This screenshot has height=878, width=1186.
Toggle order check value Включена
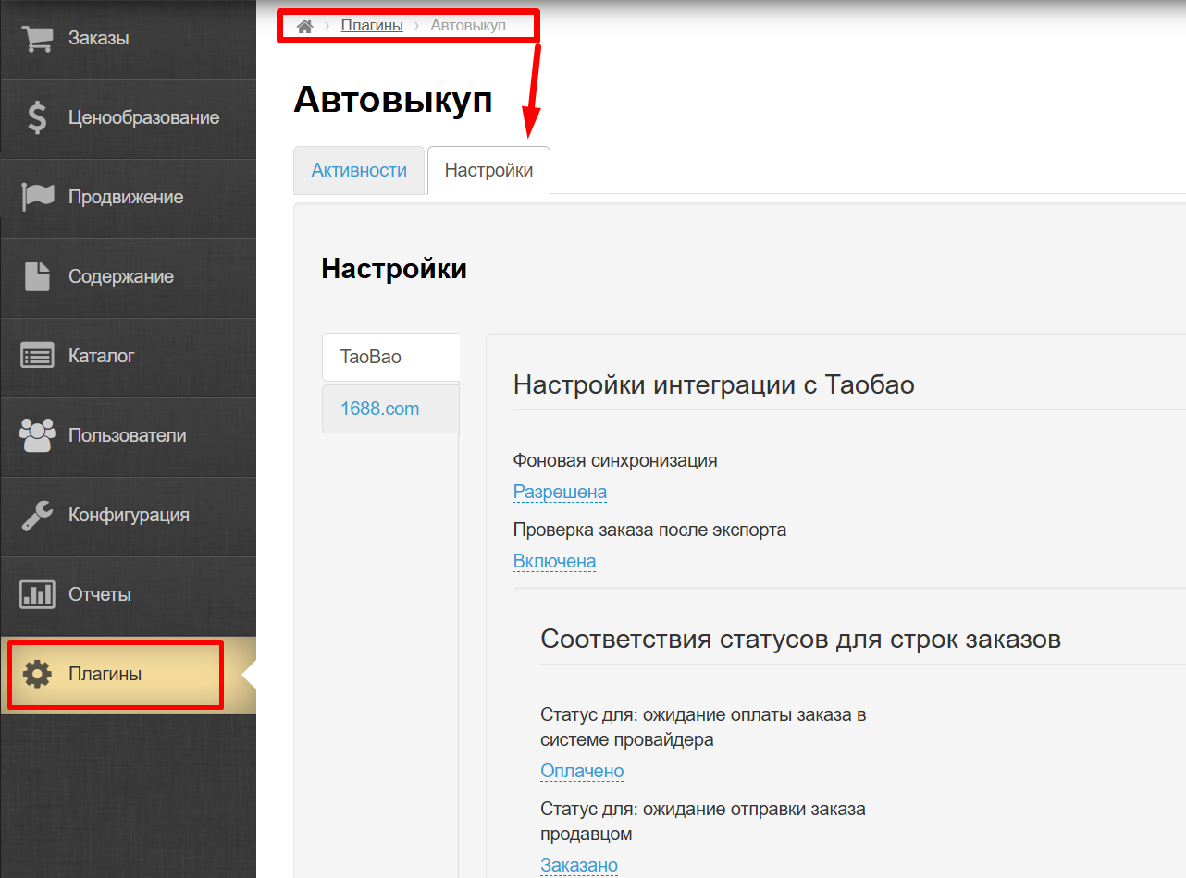(554, 561)
